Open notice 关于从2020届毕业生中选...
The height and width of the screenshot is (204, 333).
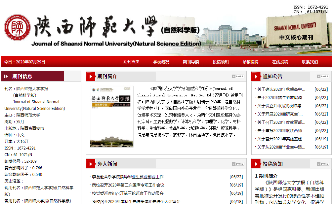point(281,147)
